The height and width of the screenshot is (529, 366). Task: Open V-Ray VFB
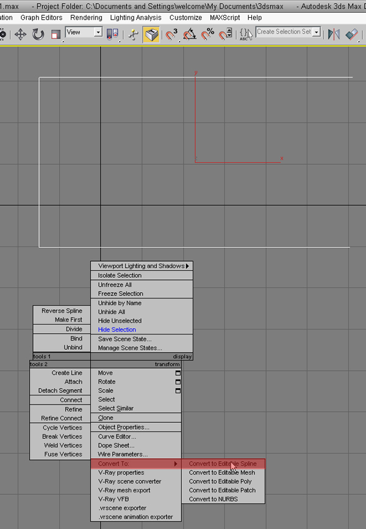[136, 499]
